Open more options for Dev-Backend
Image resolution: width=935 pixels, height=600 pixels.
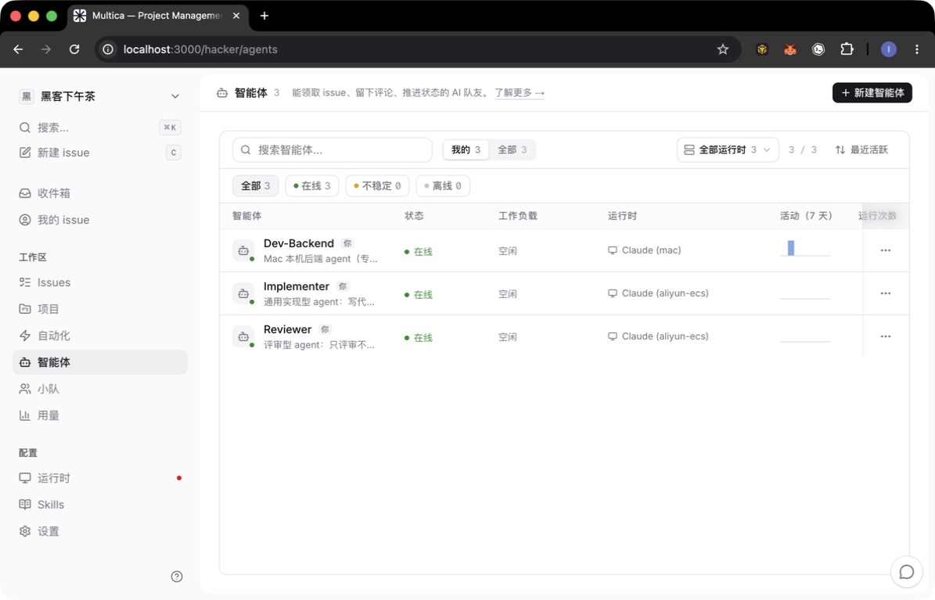click(886, 250)
